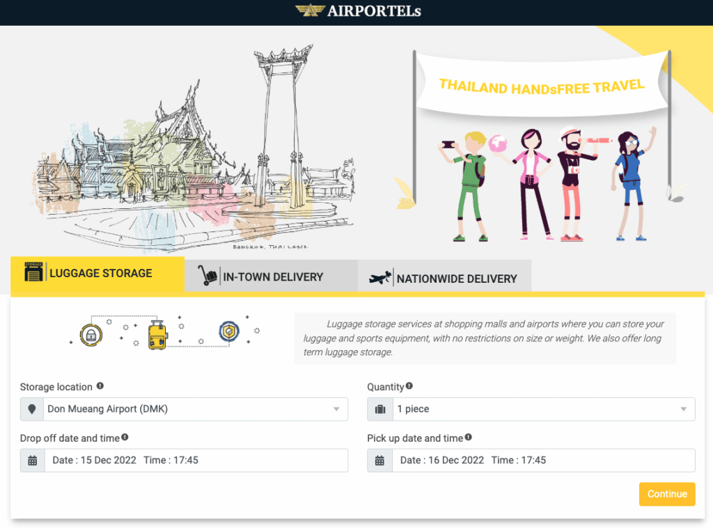Image resolution: width=713 pixels, height=528 pixels.
Task: Click the padlock illustration icon
Action: [x=91, y=336]
